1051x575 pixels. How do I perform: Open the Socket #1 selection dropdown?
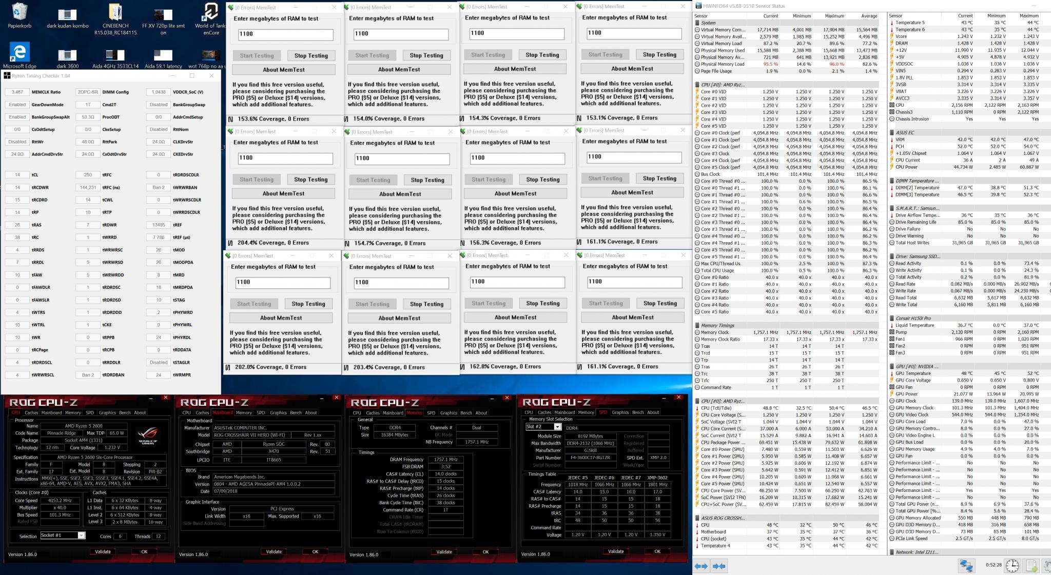81,536
